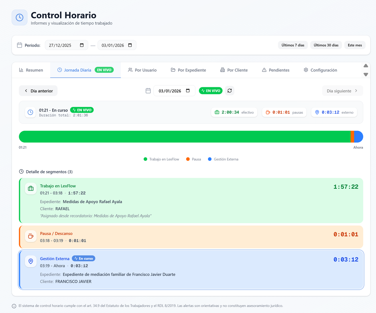Click the large 0:03:12 duration on the Gestión Externa segment
The width and height of the screenshot is (376, 313).
pos(346,260)
